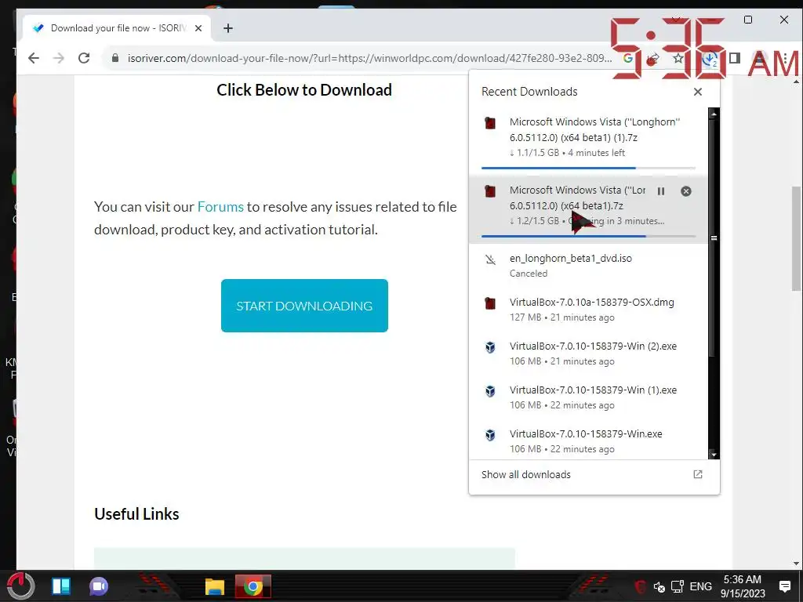Open the notification center icon

point(784,586)
